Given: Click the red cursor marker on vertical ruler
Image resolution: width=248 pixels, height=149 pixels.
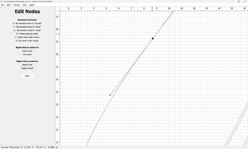Looking at the screenshot, I should (x=58, y=34).
